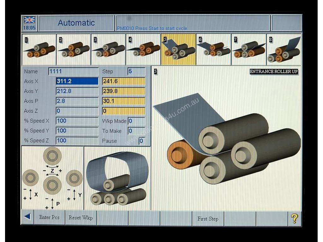Image resolution: width=323 pixels, height=242 pixels.
Task: Select step 1 roller thumbnail
Action: (x=39, y=49)
